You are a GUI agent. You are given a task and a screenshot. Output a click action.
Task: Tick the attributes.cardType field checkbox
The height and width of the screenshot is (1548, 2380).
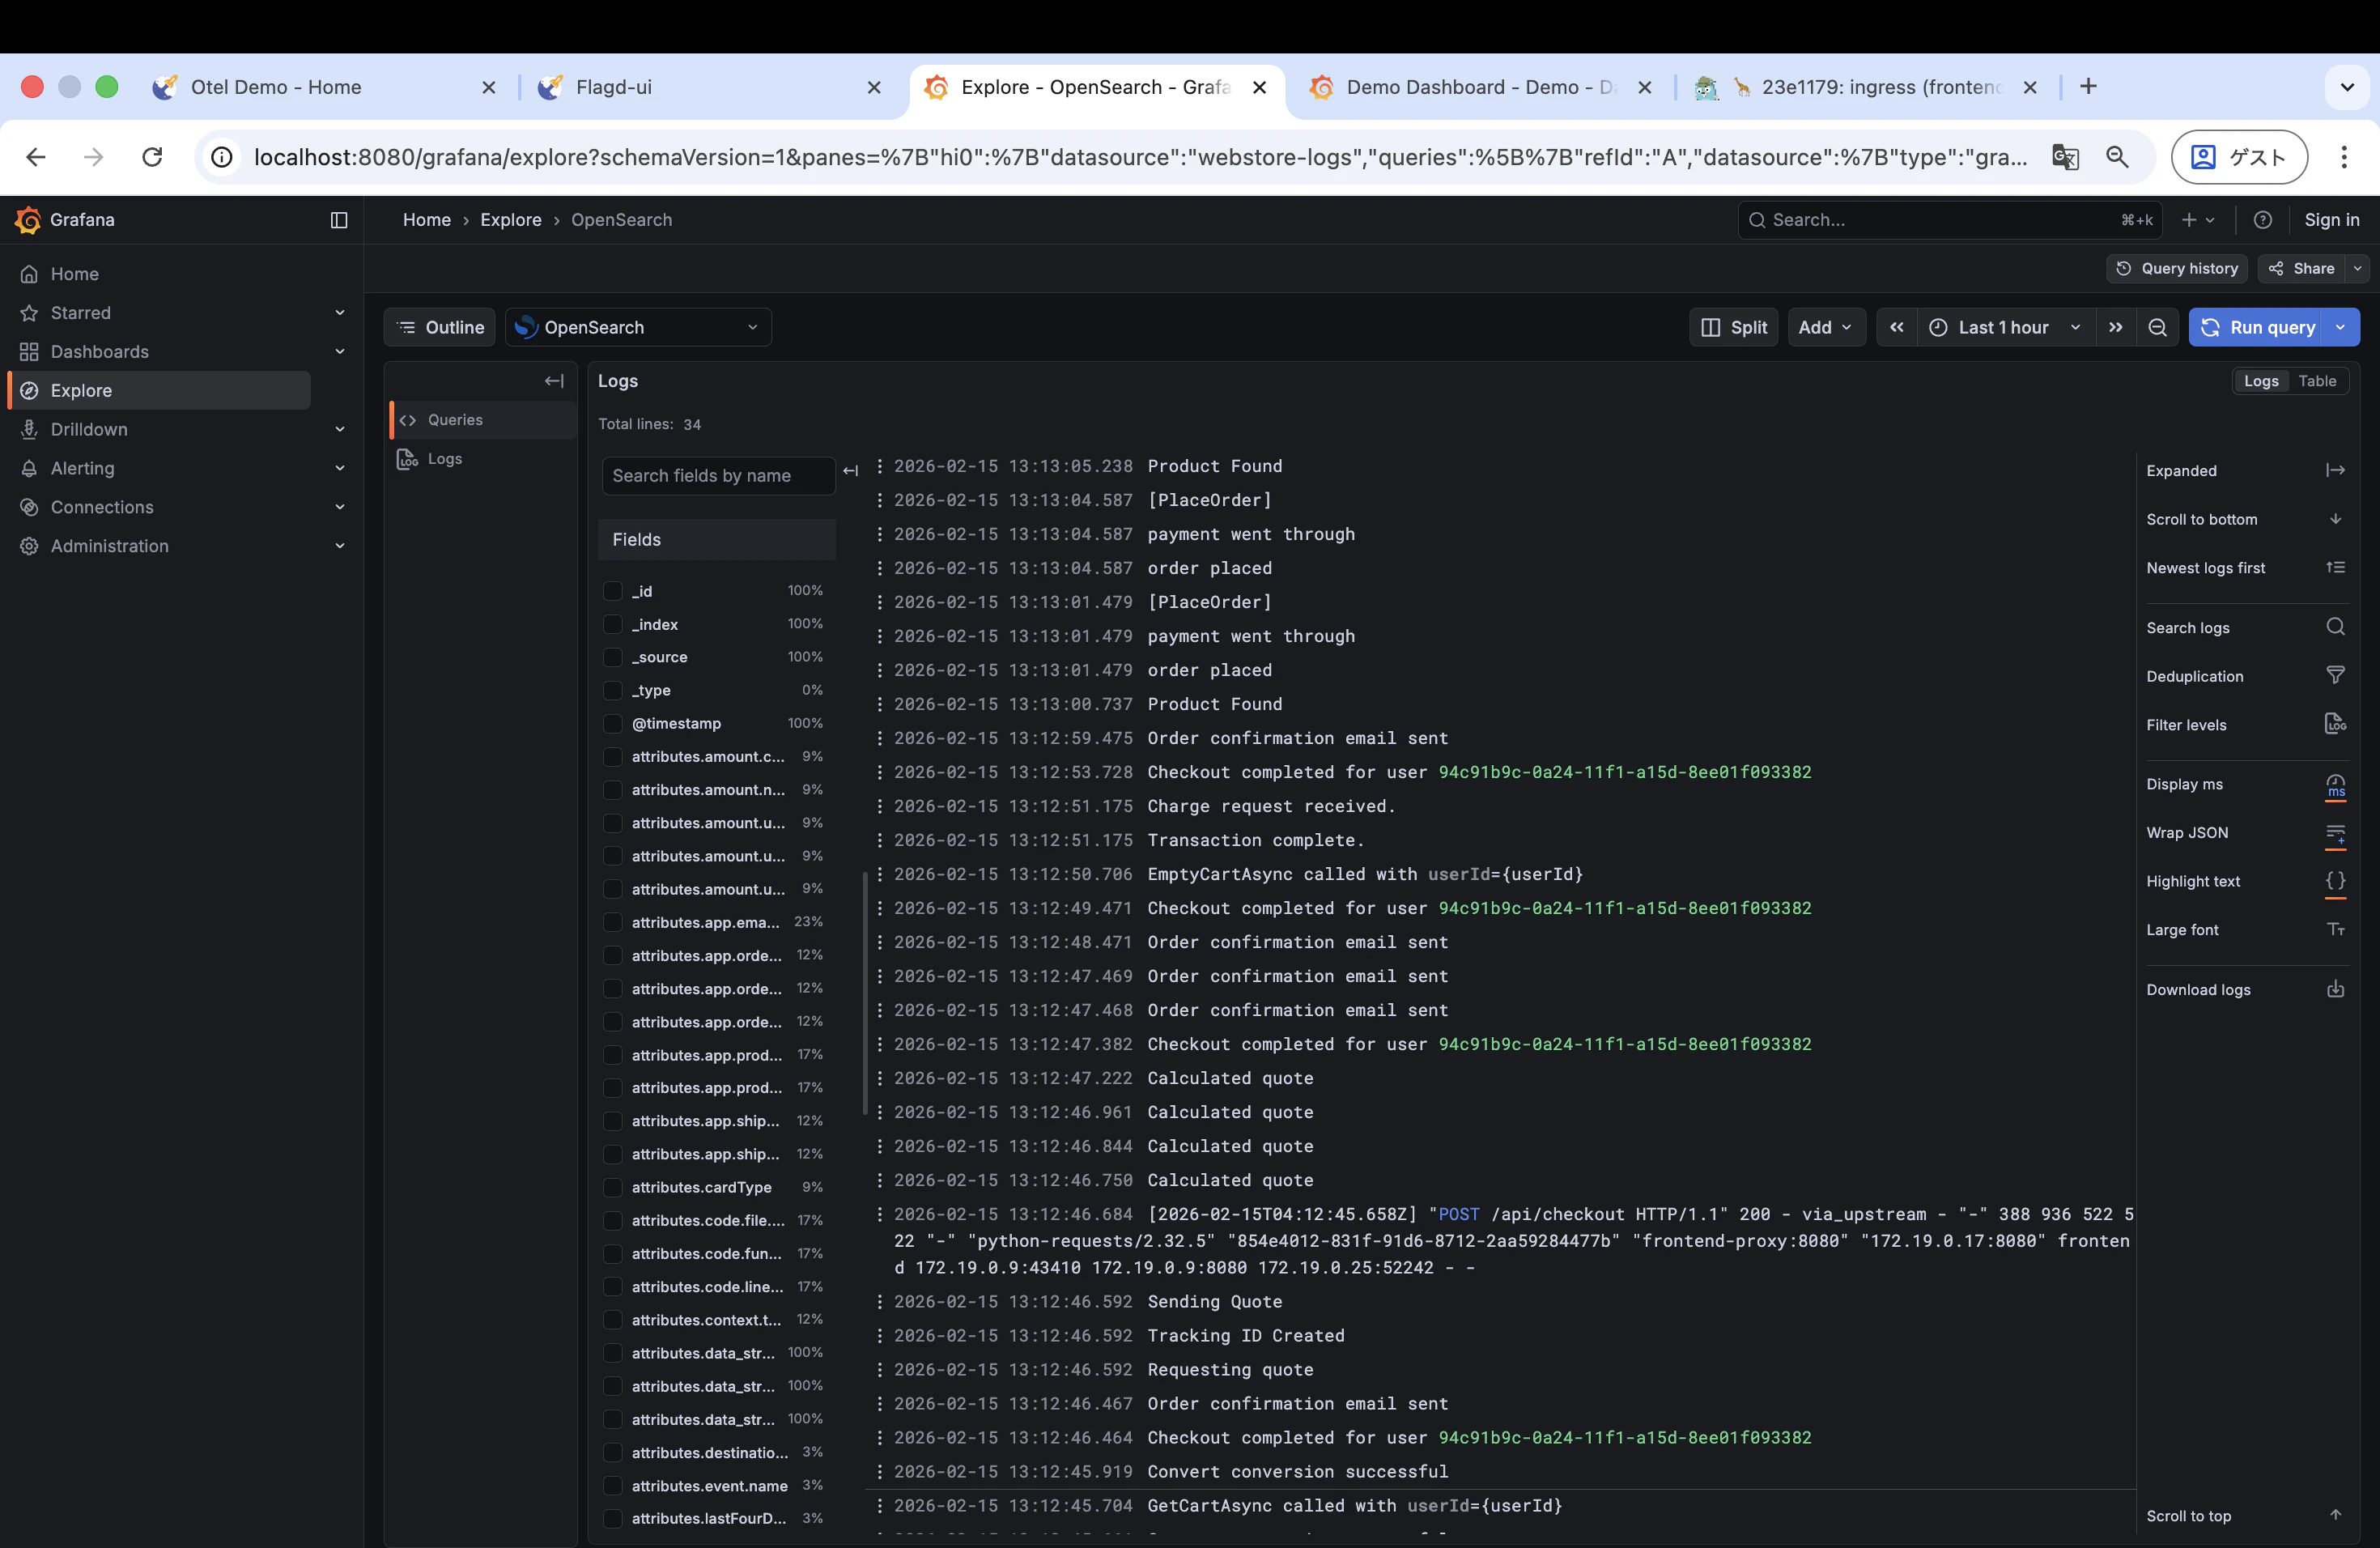tap(613, 1187)
